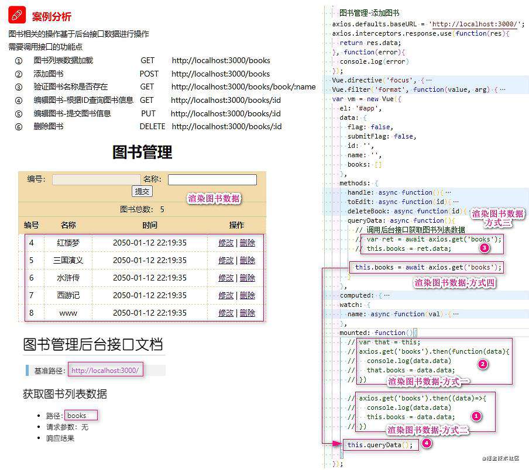Expand the folded name: async function(val) block
529x470 pixels.
coord(456,314)
